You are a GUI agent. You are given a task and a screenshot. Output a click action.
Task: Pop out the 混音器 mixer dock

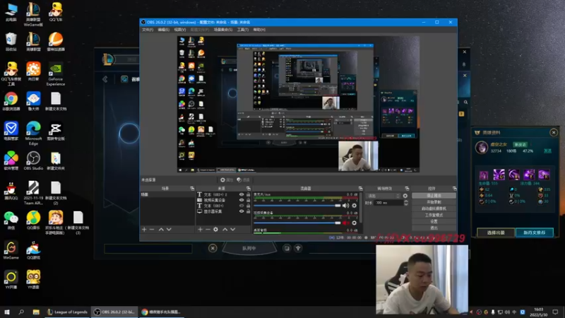click(x=360, y=189)
